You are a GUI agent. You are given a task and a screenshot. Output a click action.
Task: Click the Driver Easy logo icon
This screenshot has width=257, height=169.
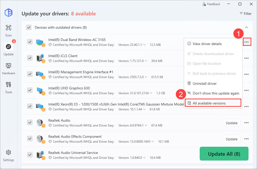[x=8, y=13]
